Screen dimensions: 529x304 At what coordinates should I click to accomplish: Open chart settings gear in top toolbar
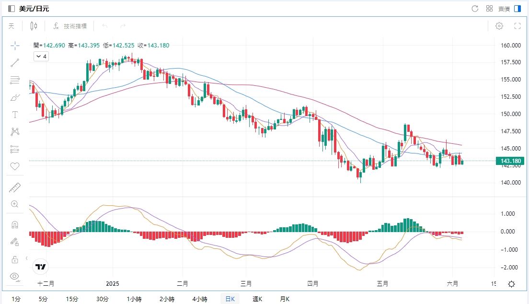tap(499, 26)
